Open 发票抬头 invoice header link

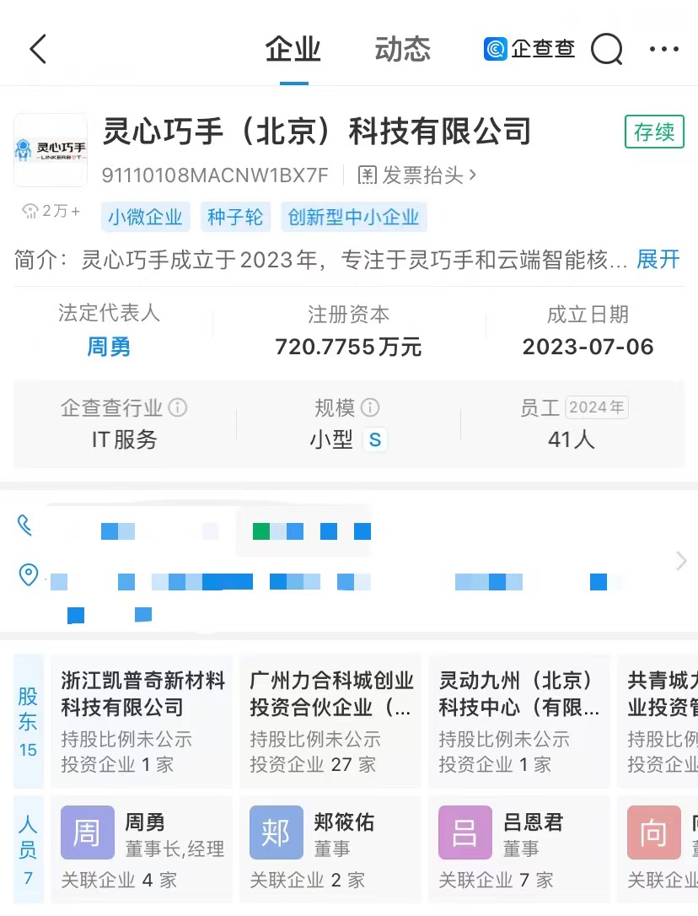click(417, 175)
